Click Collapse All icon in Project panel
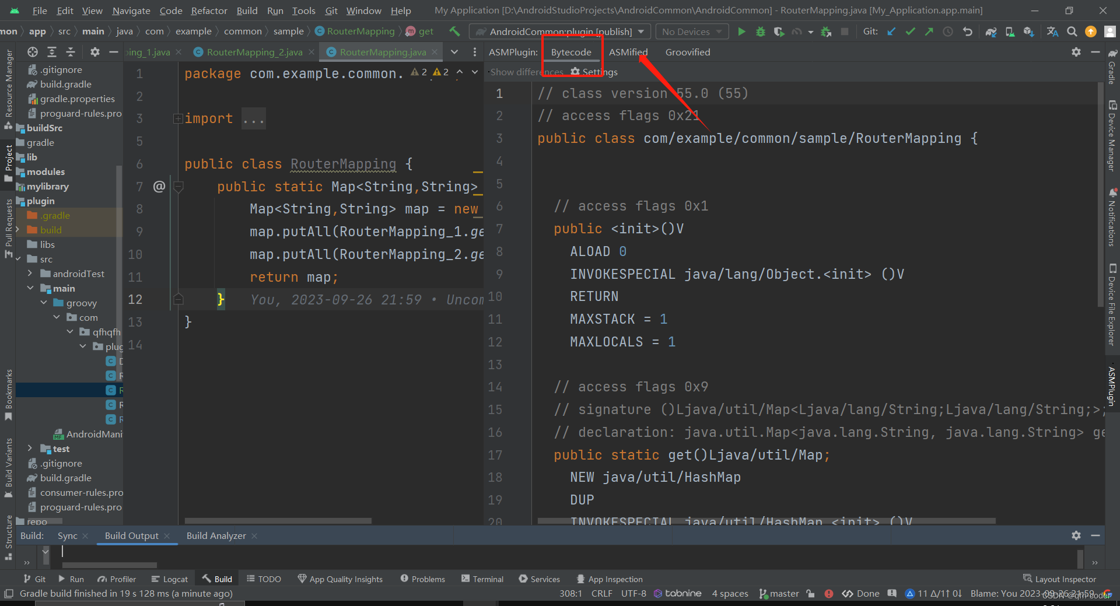The image size is (1120, 606). pos(71,52)
